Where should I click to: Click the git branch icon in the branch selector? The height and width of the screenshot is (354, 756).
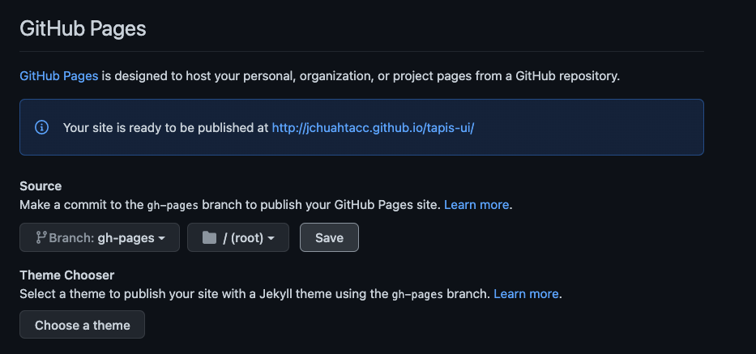pyautogui.click(x=41, y=237)
